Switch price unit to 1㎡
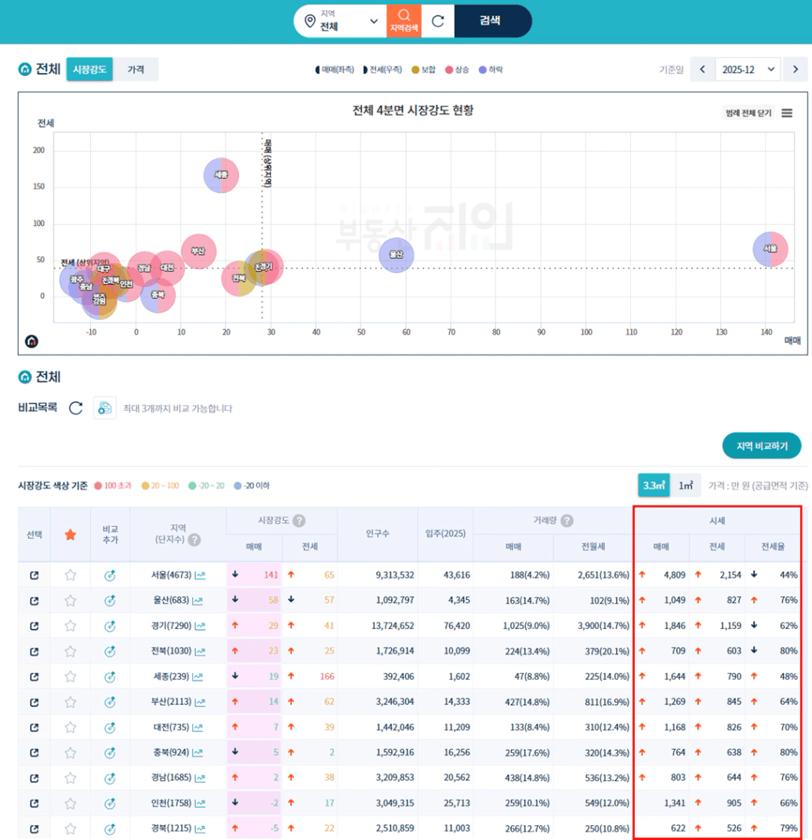This screenshot has height=840, width=812. [686, 485]
